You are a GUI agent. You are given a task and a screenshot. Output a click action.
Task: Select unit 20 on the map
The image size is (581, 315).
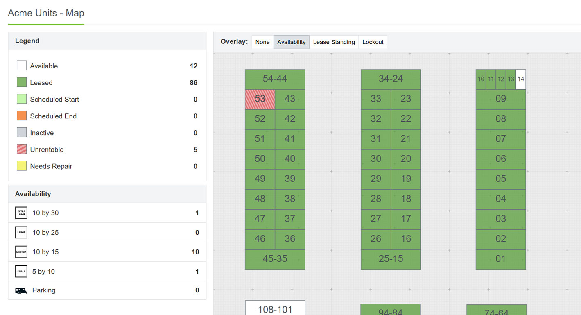[406, 159]
